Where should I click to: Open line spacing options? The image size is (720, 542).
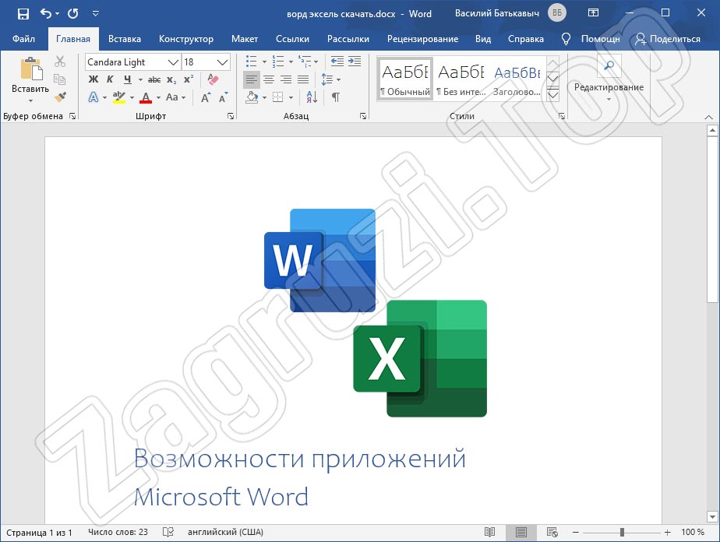[330, 79]
